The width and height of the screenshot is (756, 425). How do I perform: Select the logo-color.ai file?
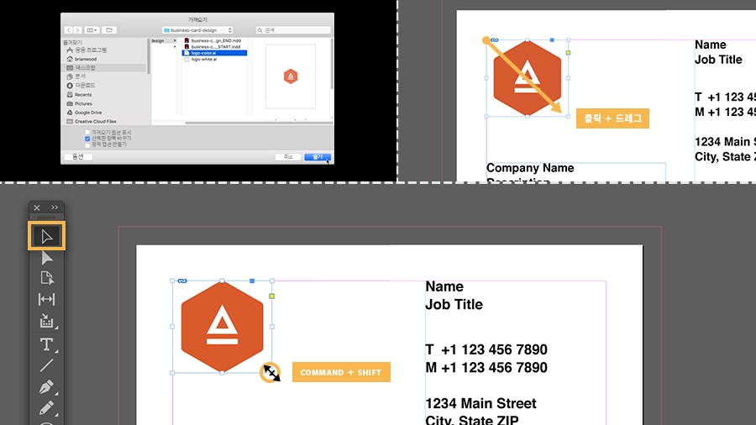214,53
